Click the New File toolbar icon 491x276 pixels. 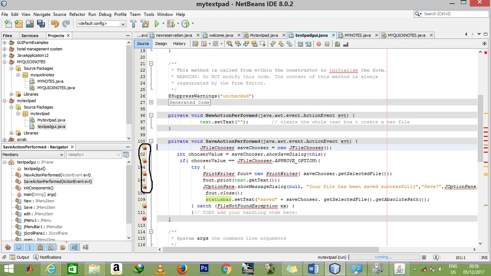(x=8, y=24)
